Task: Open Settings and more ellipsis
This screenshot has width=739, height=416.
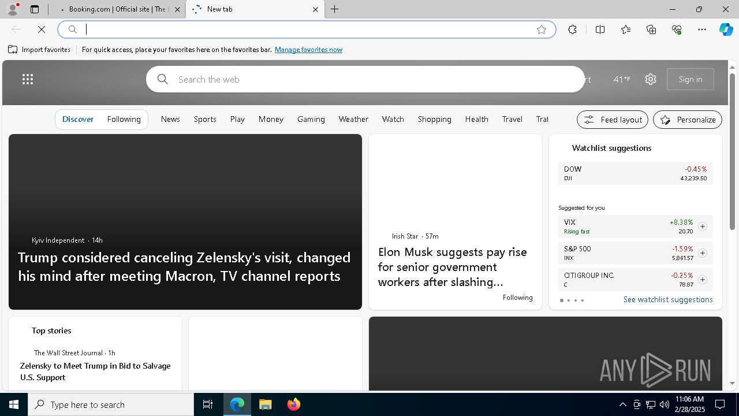Action: (702, 29)
